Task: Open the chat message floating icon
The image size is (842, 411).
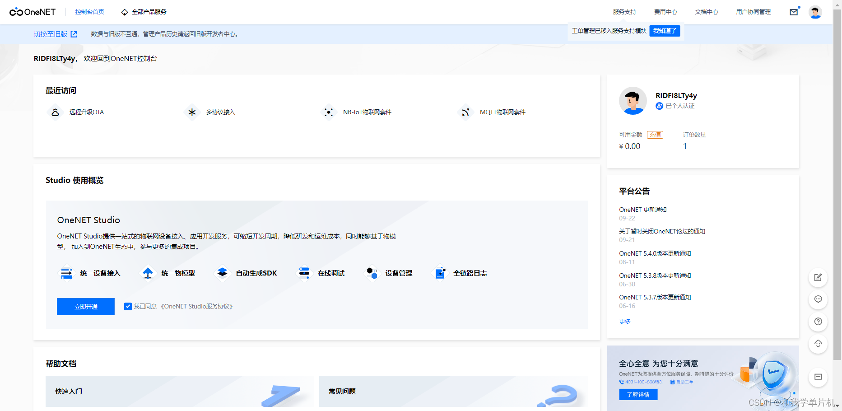Action: 818,299
